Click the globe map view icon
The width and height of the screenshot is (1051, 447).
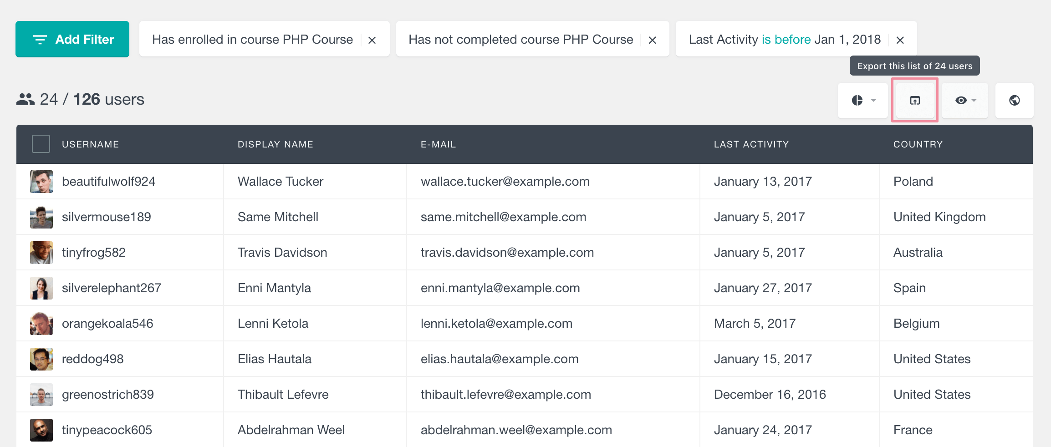[x=1014, y=100]
